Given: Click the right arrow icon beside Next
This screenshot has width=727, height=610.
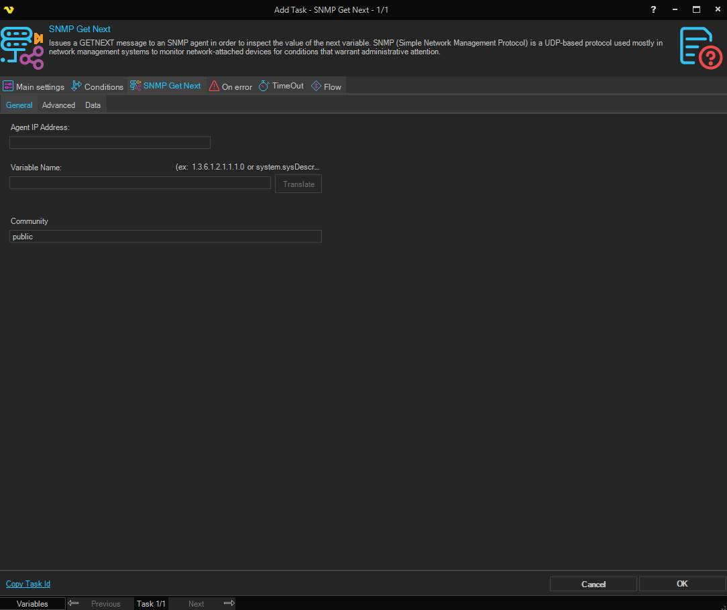Looking at the screenshot, I should (229, 603).
